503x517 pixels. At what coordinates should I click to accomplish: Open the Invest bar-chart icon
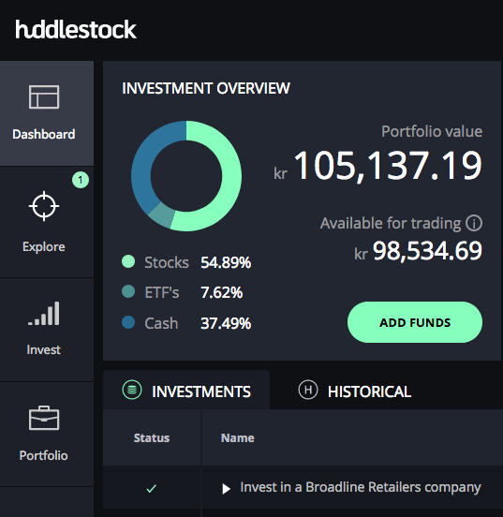point(44,314)
